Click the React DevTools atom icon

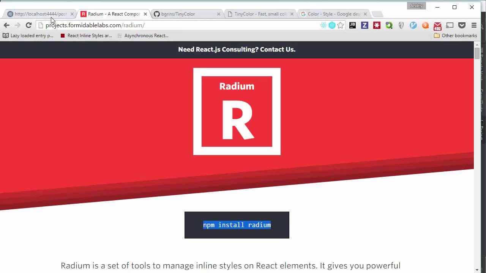tap(323, 25)
